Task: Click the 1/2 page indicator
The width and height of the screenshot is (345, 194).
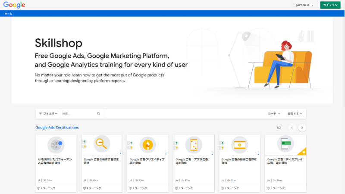Action: coord(279,128)
